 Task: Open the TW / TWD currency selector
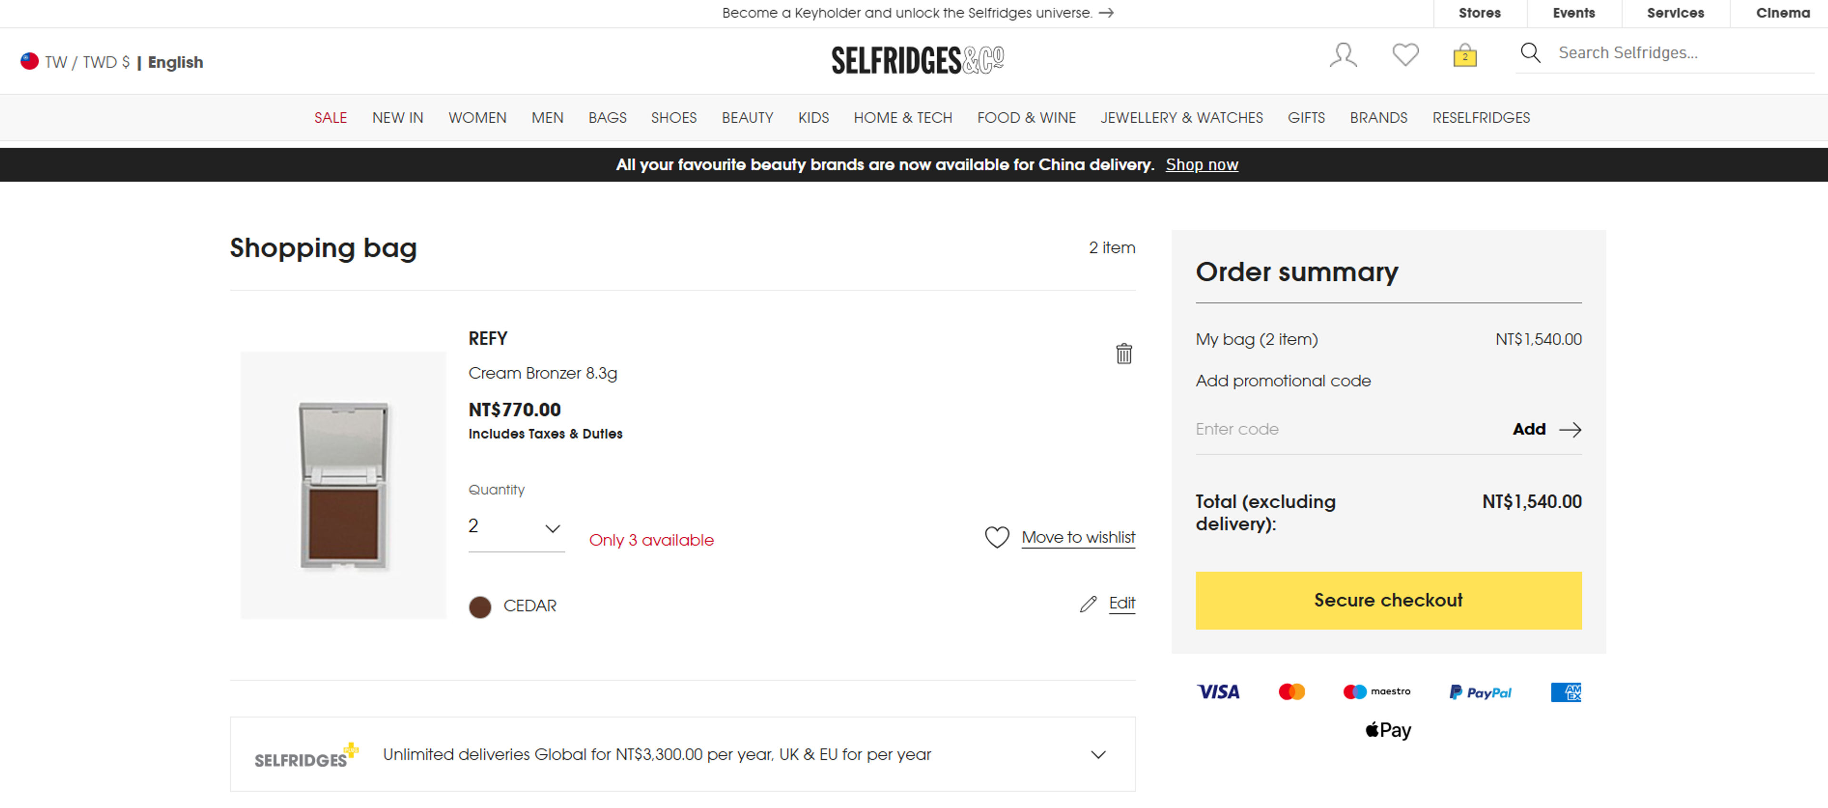85,61
